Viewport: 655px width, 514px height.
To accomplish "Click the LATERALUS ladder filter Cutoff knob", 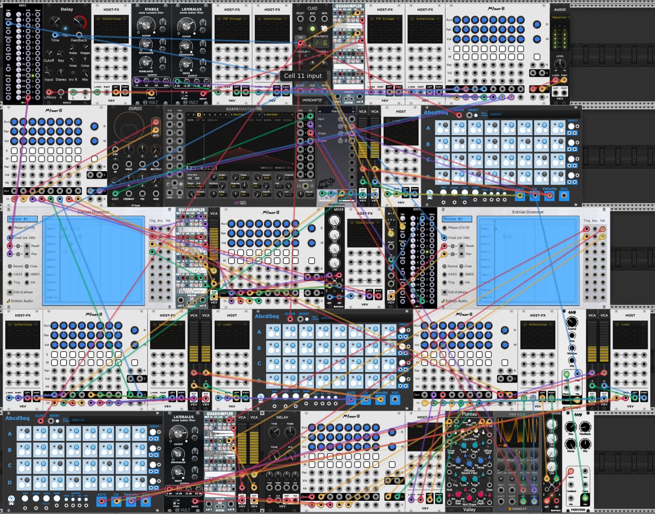I will point(185,25).
